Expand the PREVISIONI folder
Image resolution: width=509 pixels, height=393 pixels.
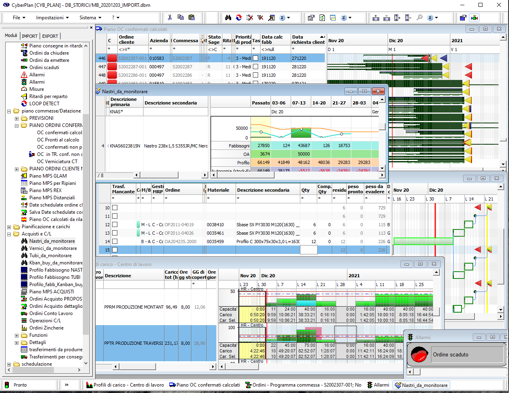[x=16, y=119]
